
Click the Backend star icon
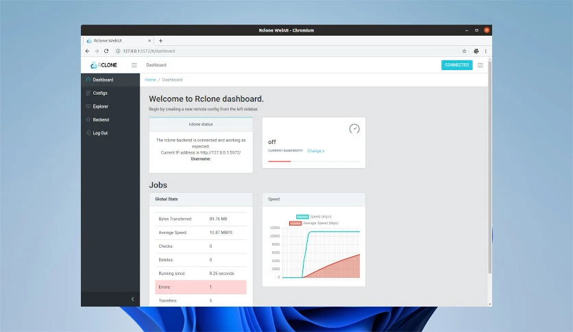88,119
